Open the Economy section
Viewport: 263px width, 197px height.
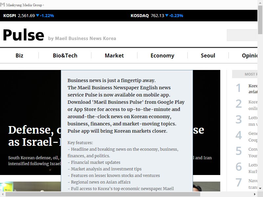pyautogui.click(x=162, y=55)
